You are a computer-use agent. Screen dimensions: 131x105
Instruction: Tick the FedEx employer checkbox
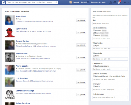(x=94, y=86)
